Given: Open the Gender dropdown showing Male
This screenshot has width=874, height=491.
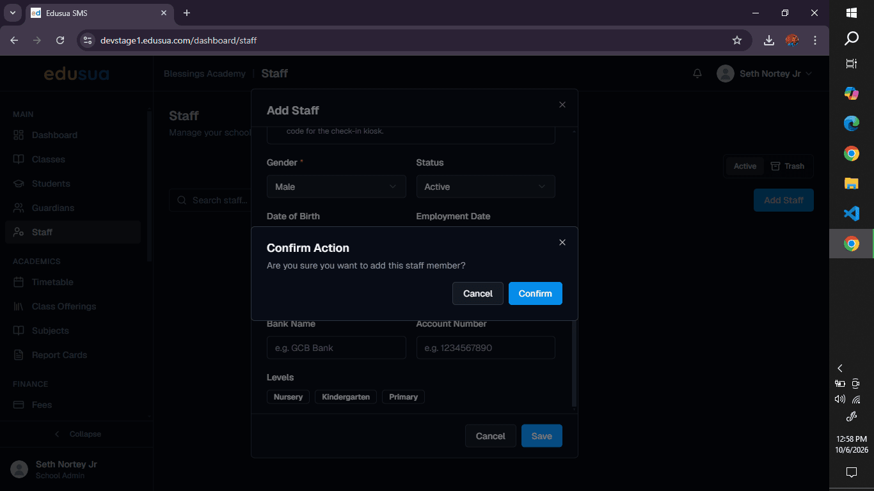Looking at the screenshot, I should pyautogui.click(x=337, y=187).
